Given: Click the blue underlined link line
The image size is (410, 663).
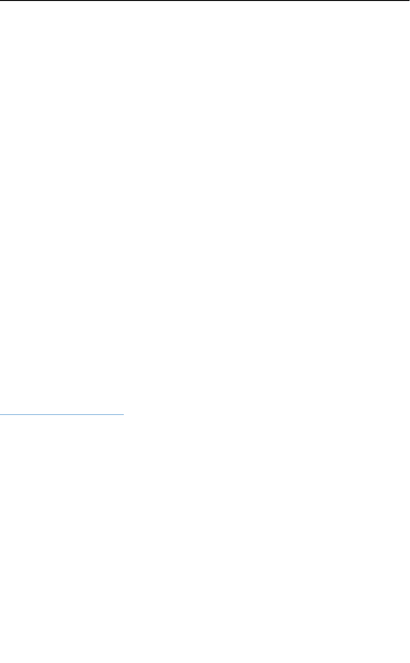Looking at the screenshot, I should [62, 414].
